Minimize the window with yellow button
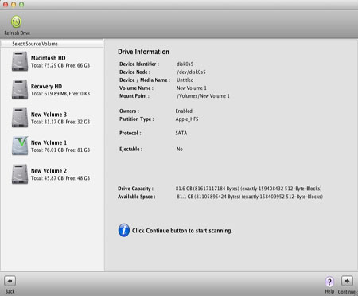The image size is (358, 296). coord(14,5)
